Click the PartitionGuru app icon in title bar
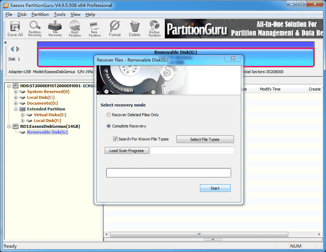This screenshot has height=252, width=326. click(6, 5)
